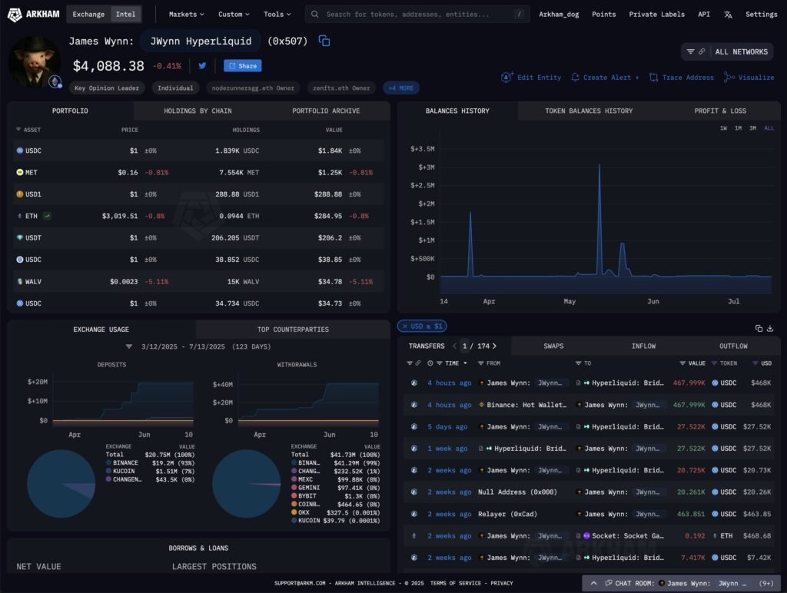Click the token search input field
This screenshot has width=787, height=593.
tap(415, 15)
